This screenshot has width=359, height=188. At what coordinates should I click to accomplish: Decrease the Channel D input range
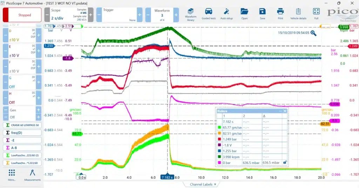6,35
